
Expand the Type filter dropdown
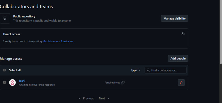(136, 70)
